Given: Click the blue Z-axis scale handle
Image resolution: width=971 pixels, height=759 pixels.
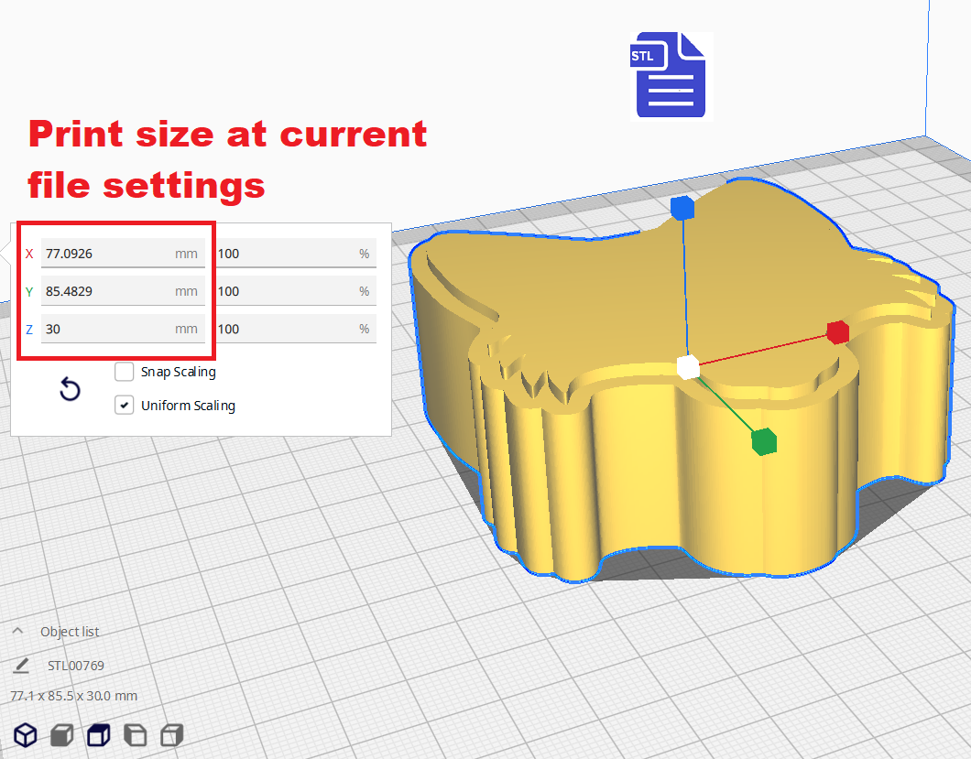Looking at the screenshot, I should click(x=682, y=209).
